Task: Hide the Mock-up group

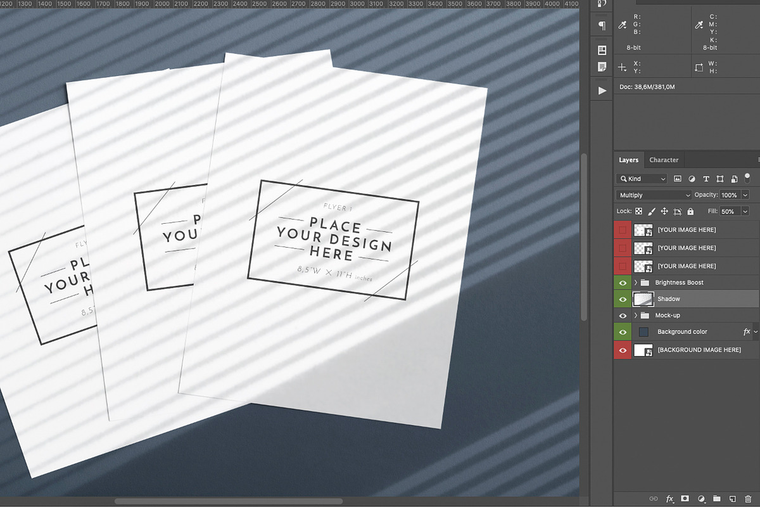Action: point(623,316)
